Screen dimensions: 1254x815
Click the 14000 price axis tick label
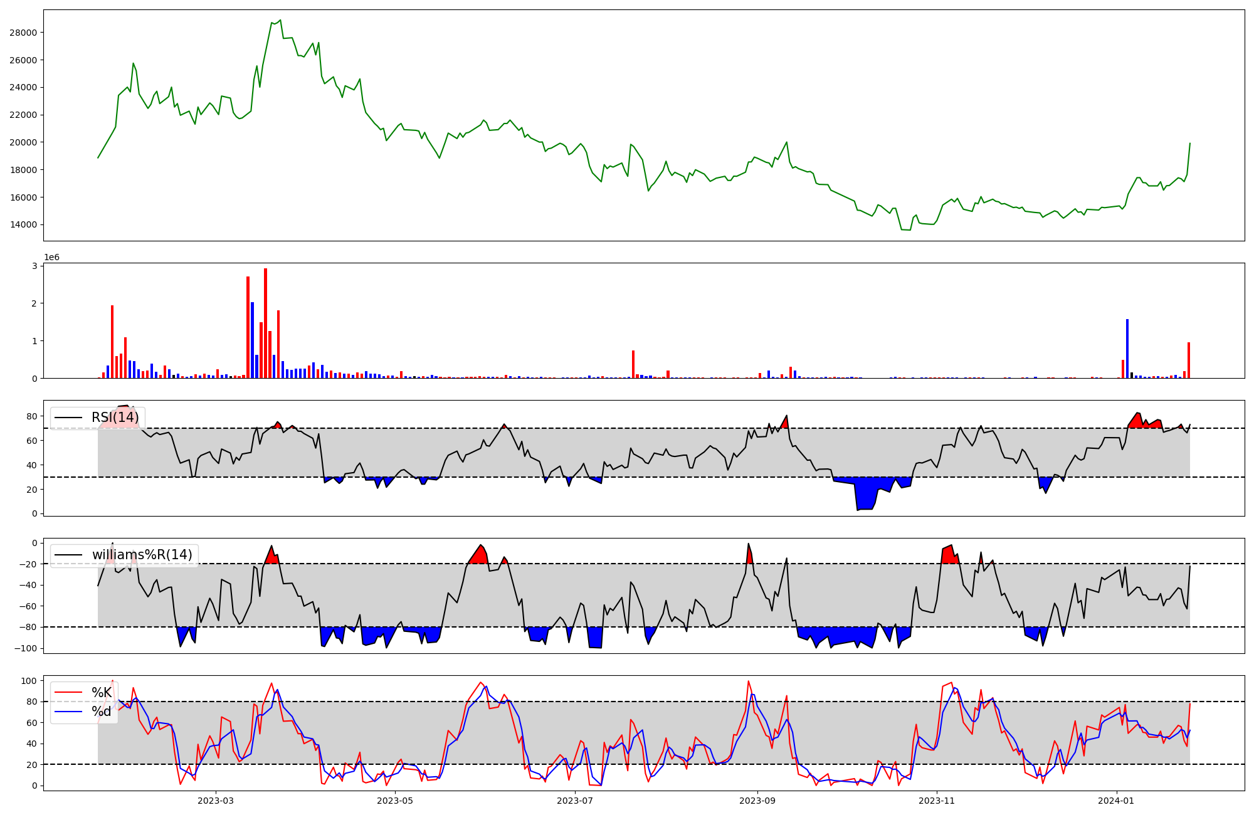tap(23, 225)
